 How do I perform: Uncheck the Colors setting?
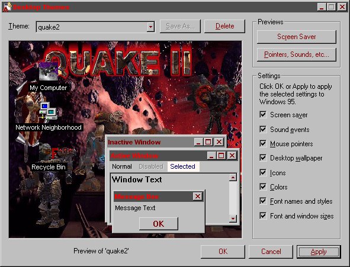(263, 186)
